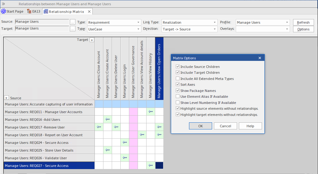Open the Direction dropdown
The height and width of the screenshot is (174, 318).
[x=215, y=29]
